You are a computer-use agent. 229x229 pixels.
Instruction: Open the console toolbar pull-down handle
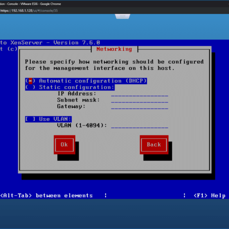[123, 16]
